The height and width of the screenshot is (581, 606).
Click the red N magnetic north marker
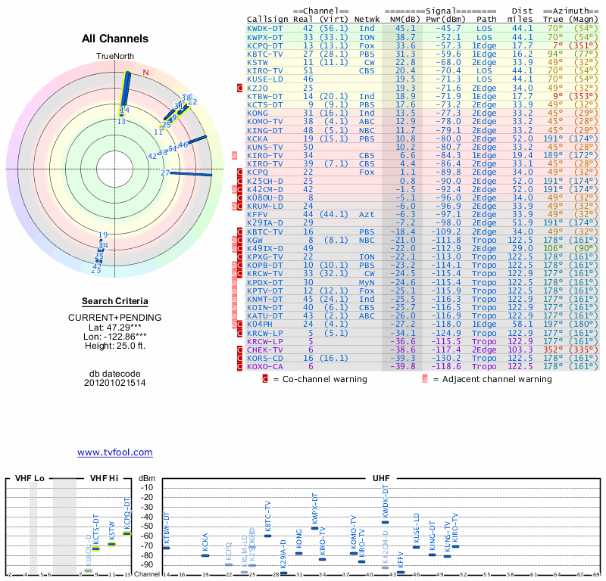(146, 73)
